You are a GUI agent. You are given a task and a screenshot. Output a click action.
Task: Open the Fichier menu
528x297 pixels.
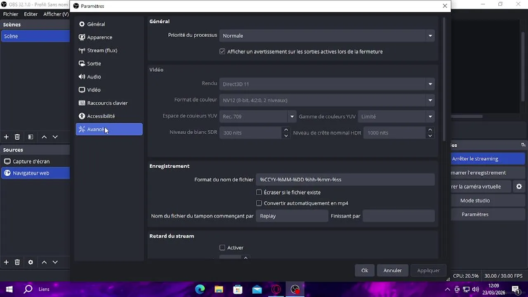tap(11, 14)
